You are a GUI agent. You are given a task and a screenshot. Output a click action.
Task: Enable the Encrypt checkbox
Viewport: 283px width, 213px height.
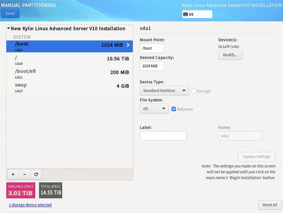[194, 91]
